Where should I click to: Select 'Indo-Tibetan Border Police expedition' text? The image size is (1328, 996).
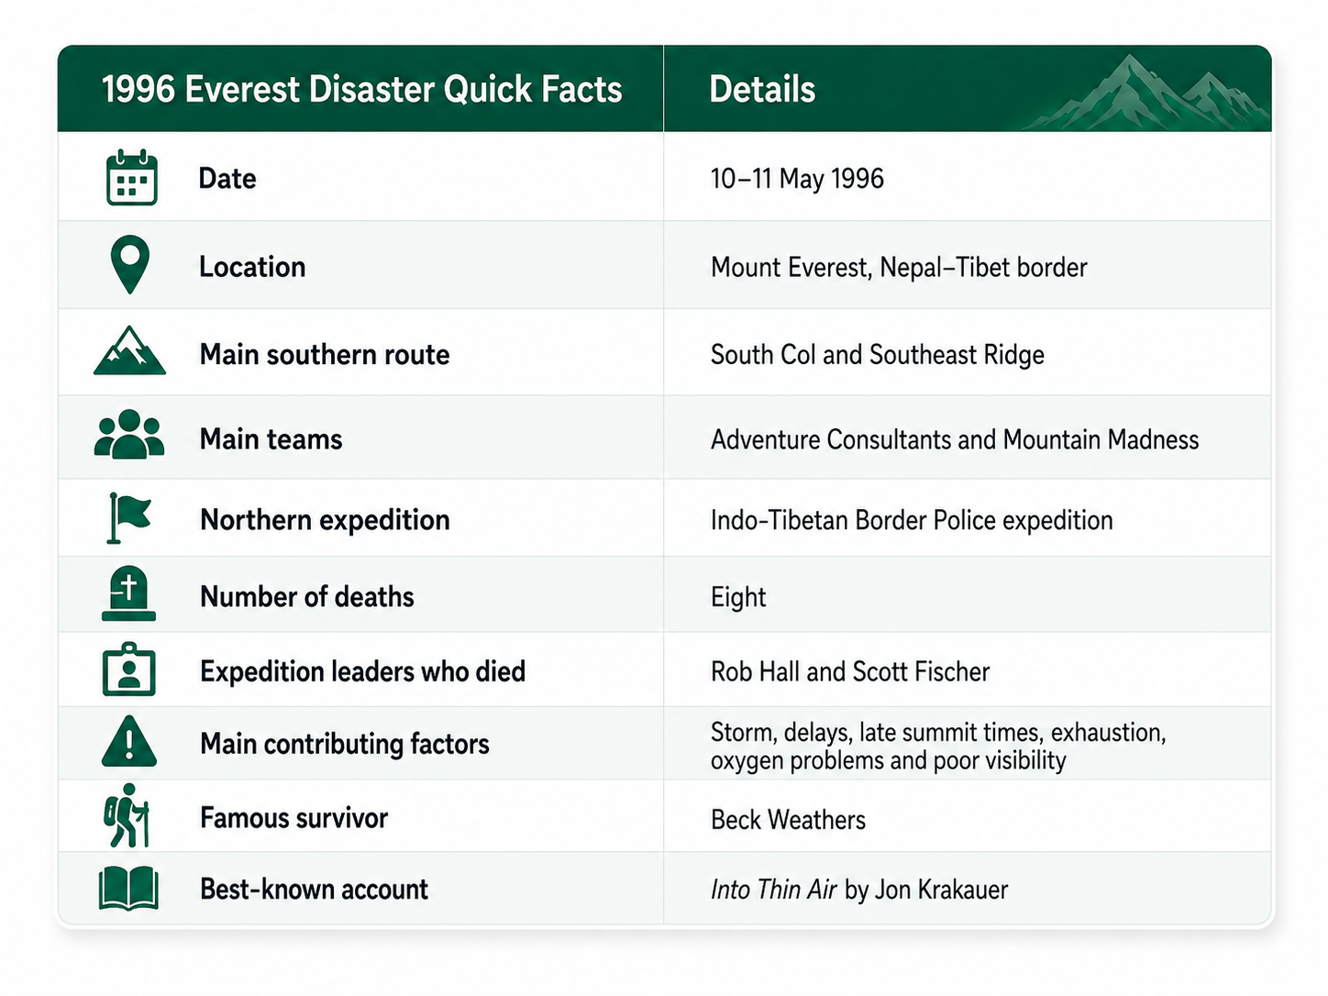912,521
